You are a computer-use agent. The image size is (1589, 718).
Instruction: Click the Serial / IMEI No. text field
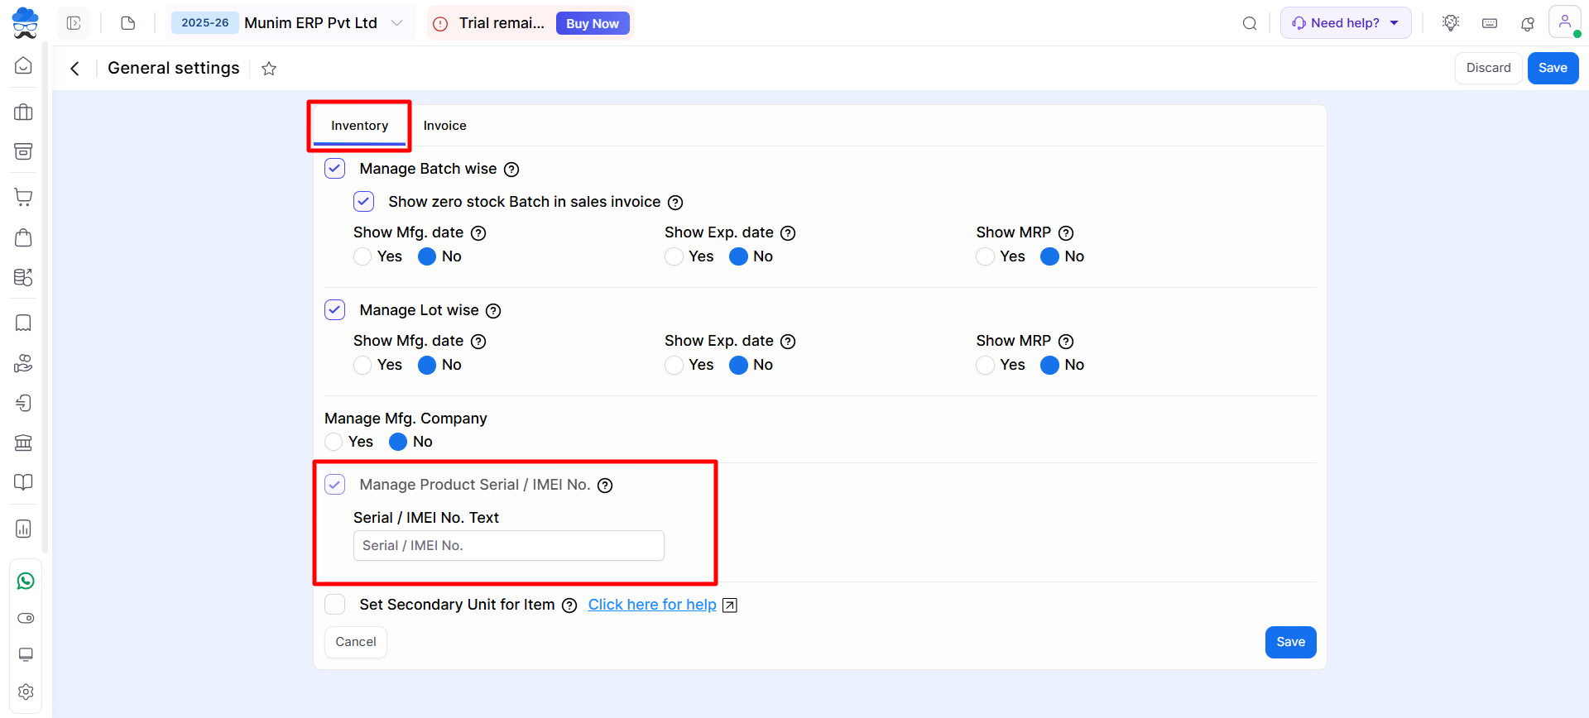[508, 546]
